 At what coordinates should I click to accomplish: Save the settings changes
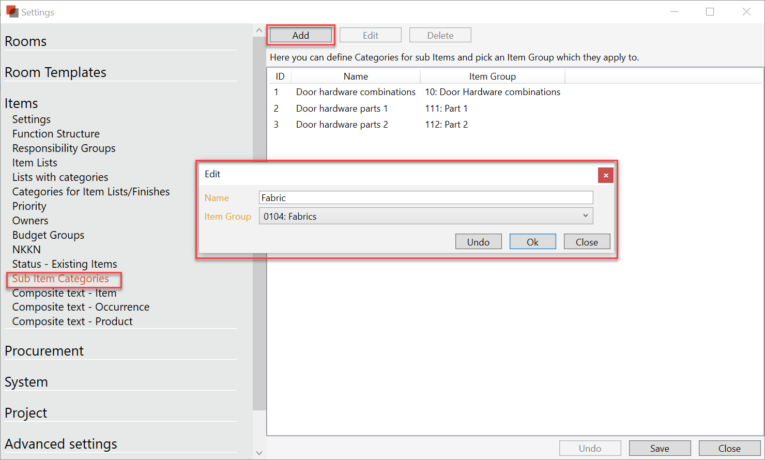(660, 448)
